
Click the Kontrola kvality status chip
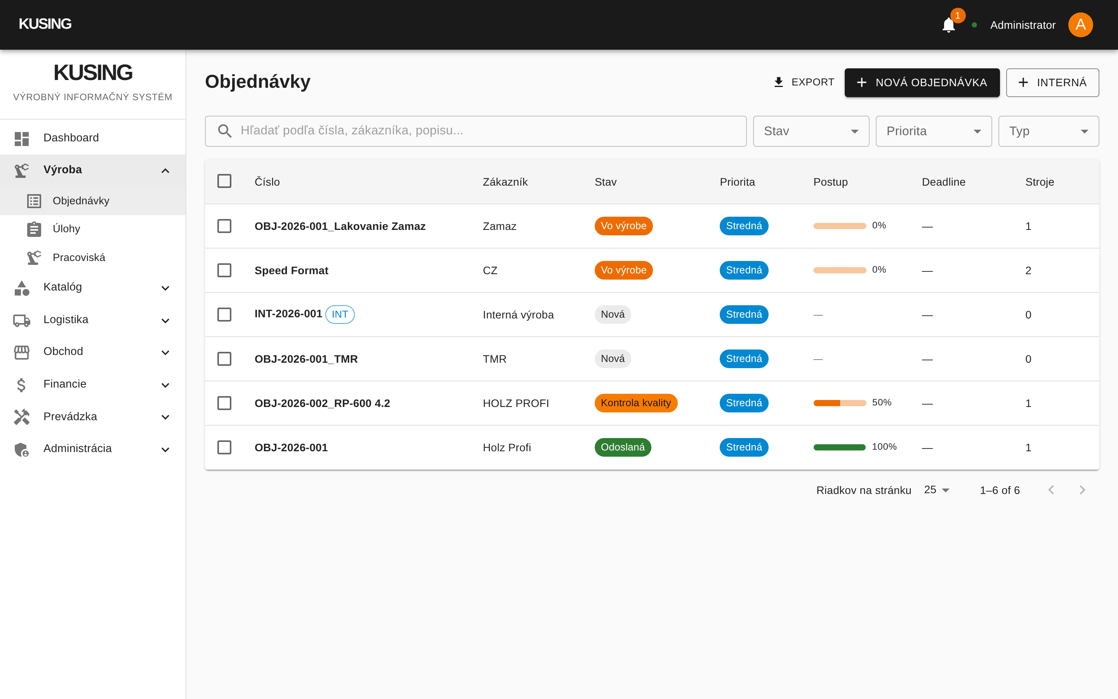pos(636,403)
